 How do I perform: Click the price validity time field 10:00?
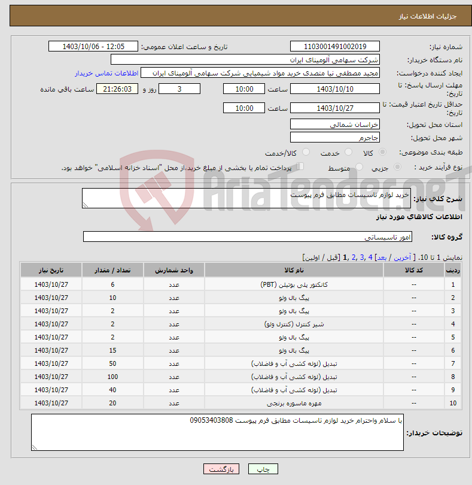coord(244,108)
